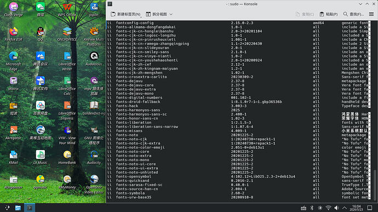Open the Clash Verge desktop icon
The image size is (378, 212).
[14, 7]
